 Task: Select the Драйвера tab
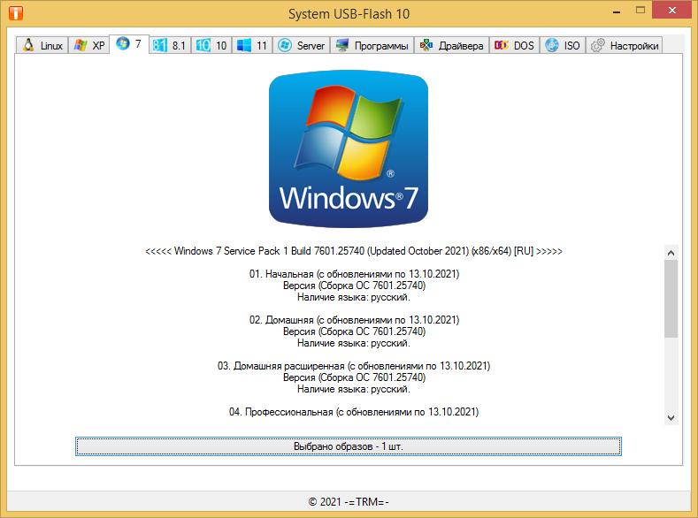452,45
